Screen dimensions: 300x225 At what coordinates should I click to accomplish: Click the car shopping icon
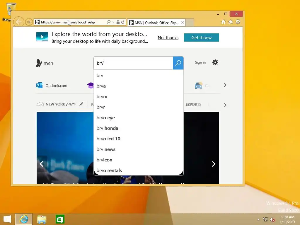[199, 86]
